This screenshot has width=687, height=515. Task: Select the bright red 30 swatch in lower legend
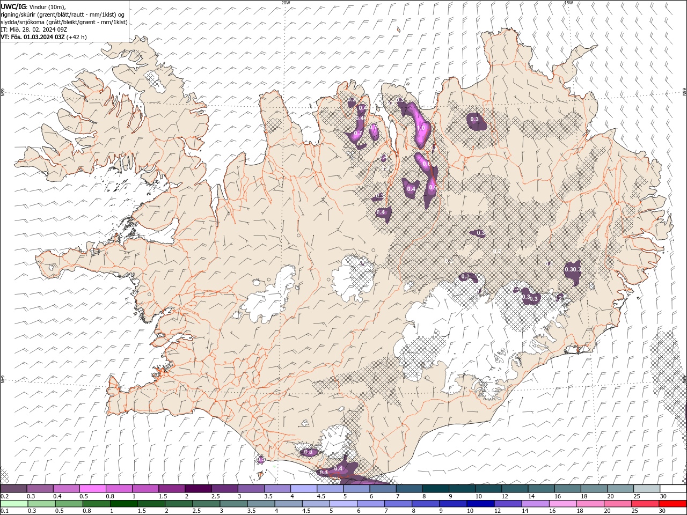coord(673,504)
